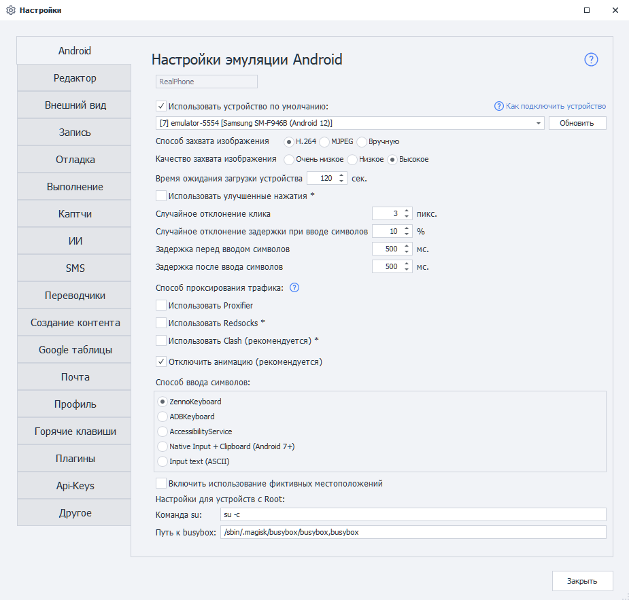Increase random input delay deviation percent
This screenshot has height=600, width=629.
click(407, 228)
